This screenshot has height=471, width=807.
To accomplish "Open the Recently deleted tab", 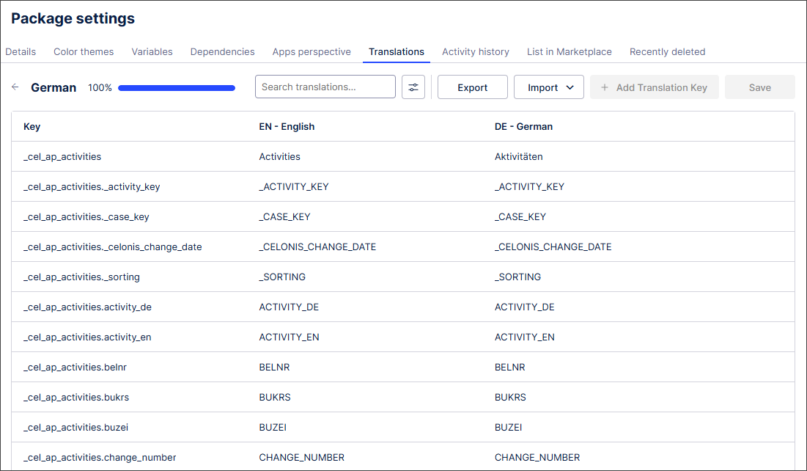I will tap(667, 51).
